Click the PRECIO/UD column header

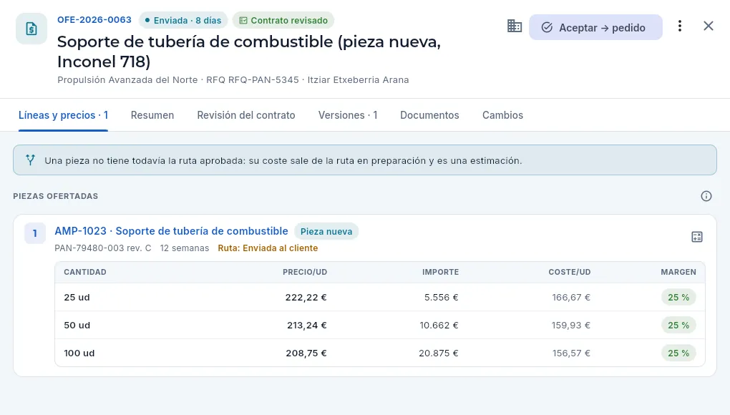(x=305, y=272)
